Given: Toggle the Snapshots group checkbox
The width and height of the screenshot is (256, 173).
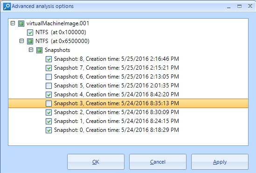Looking at the screenshot, I should [x=39, y=50].
